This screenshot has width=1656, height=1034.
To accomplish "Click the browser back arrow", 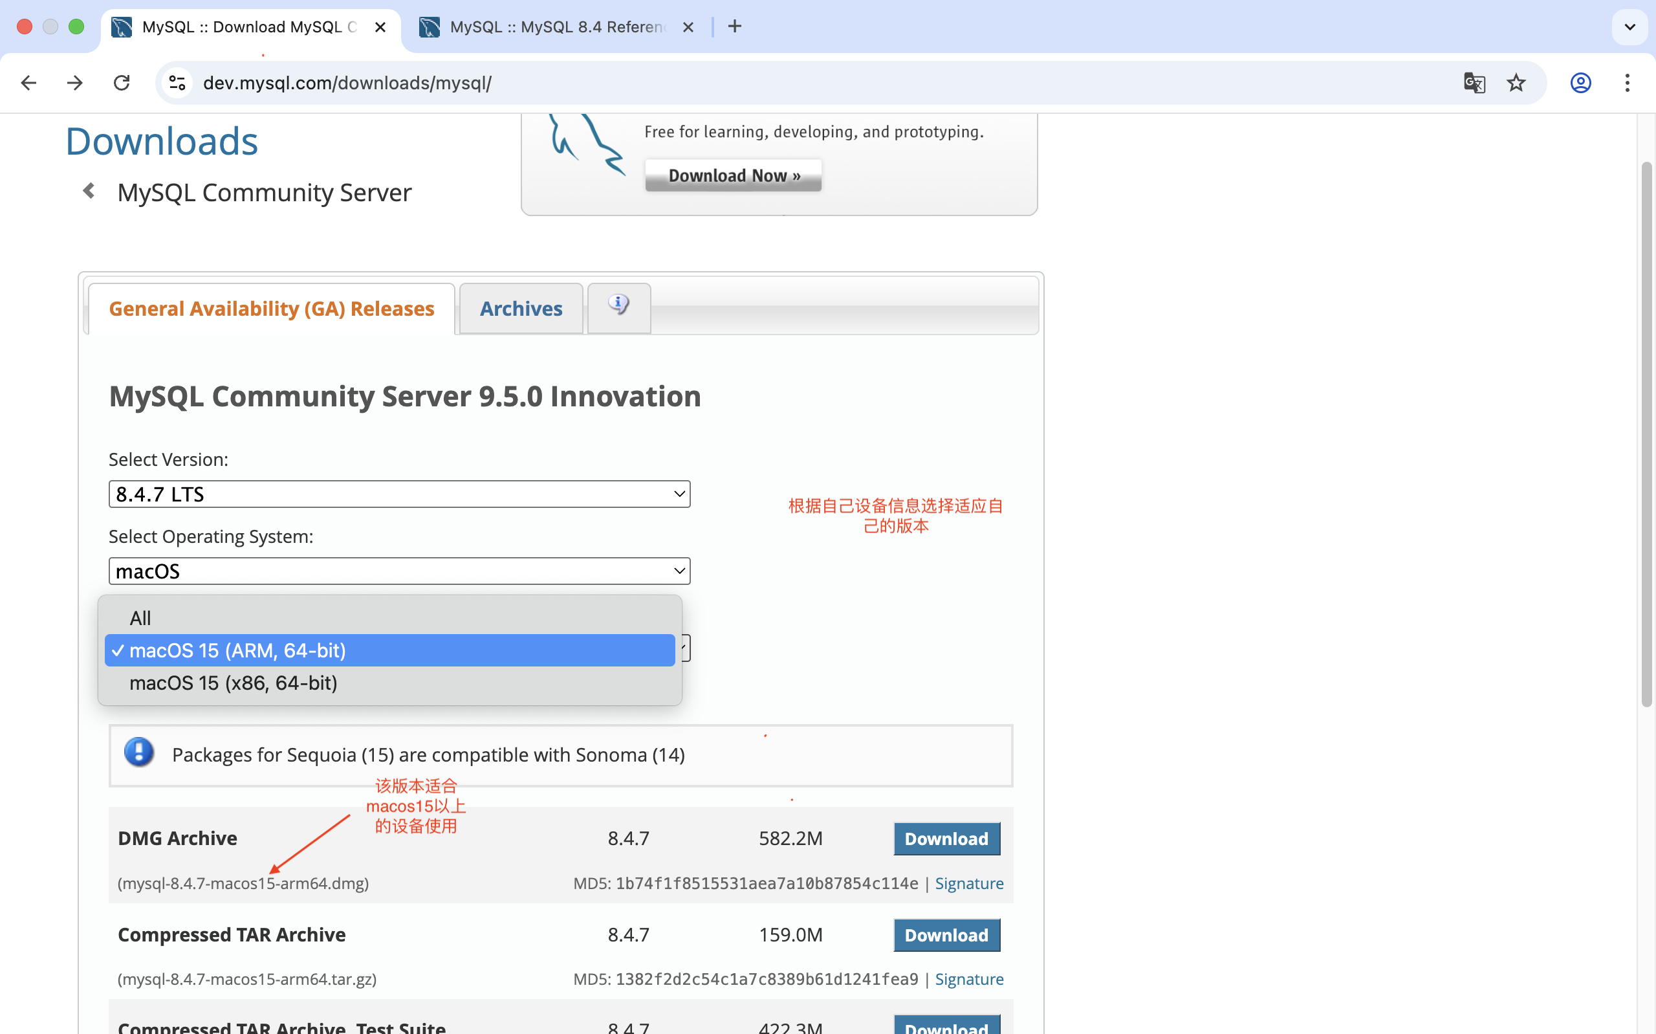I will coord(28,83).
